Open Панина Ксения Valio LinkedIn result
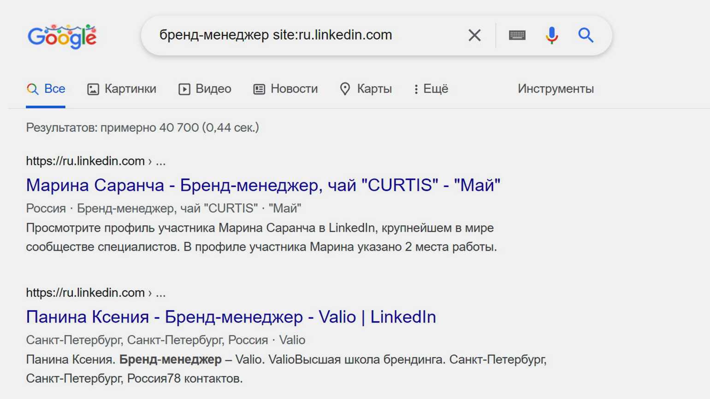Image resolution: width=710 pixels, height=399 pixels. (231, 317)
